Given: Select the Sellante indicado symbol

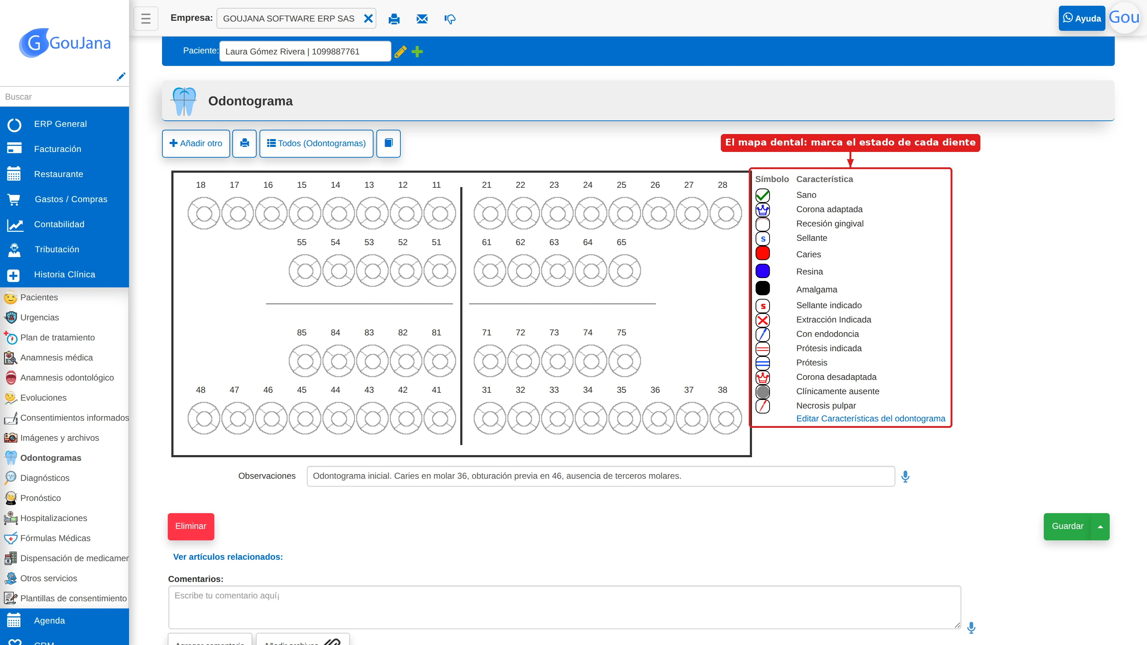Looking at the screenshot, I should [762, 306].
